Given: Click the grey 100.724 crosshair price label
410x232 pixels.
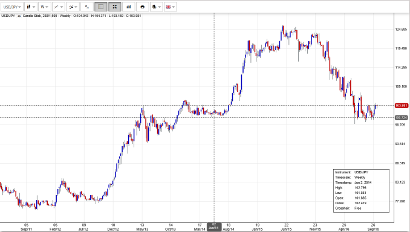Looking at the screenshot, I should pos(401,118).
